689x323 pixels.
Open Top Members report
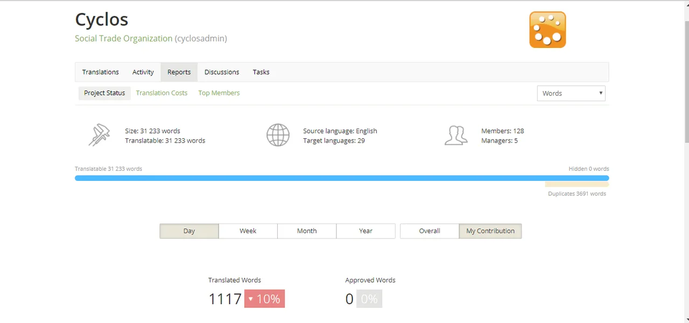(x=219, y=93)
